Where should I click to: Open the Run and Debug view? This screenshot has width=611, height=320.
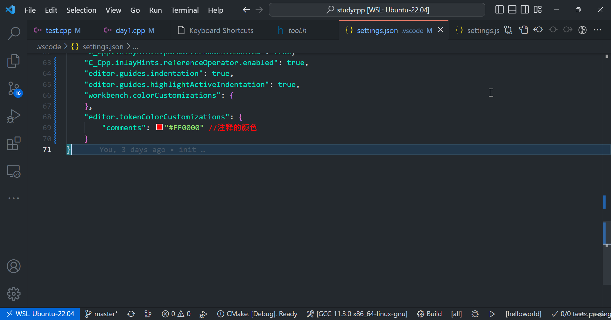[x=14, y=116]
